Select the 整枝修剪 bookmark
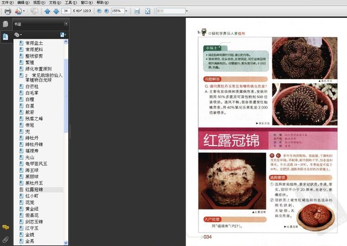The width and height of the screenshot is (347, 246). tap(34, 56)
